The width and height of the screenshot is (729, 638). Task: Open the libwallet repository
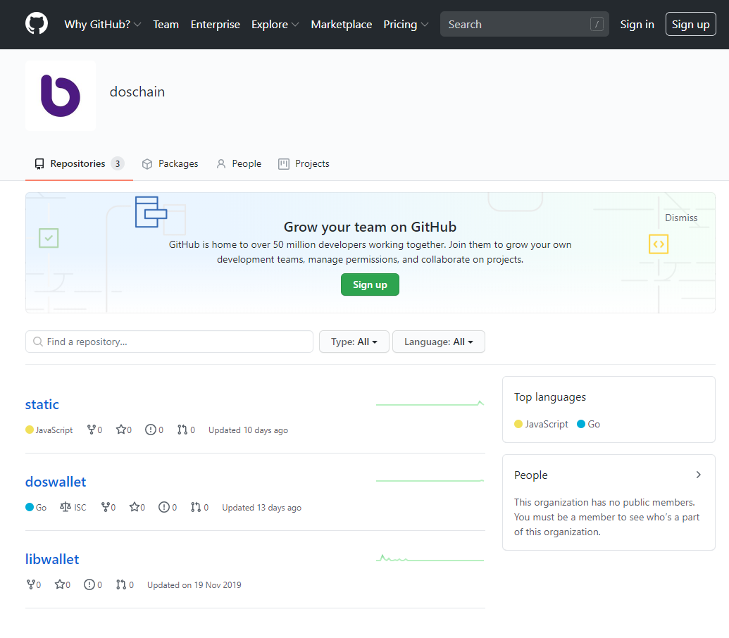(52, 559)
